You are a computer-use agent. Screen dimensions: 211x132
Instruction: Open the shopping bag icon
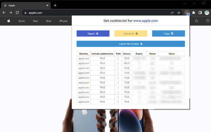pyautogui.click(x=208, y=21)
